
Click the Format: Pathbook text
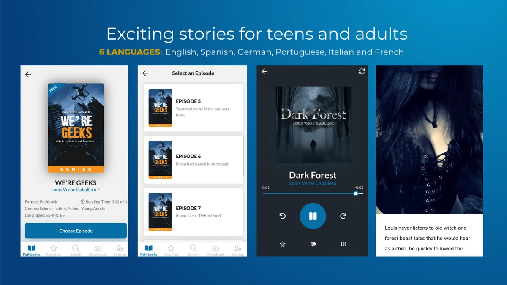coord(41,202)
